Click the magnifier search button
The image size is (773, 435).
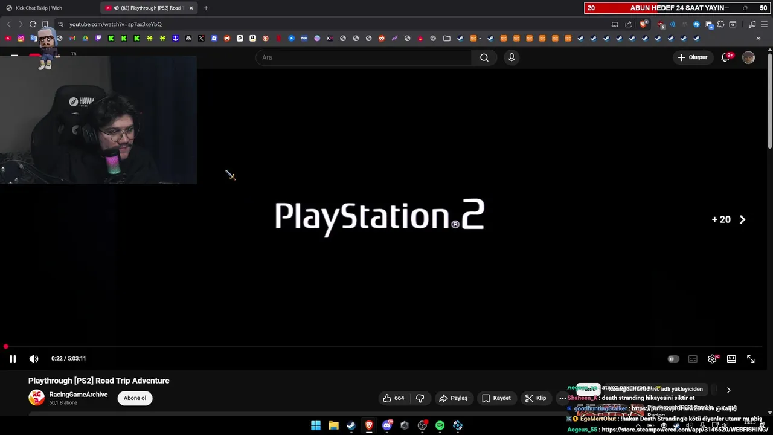484,57
